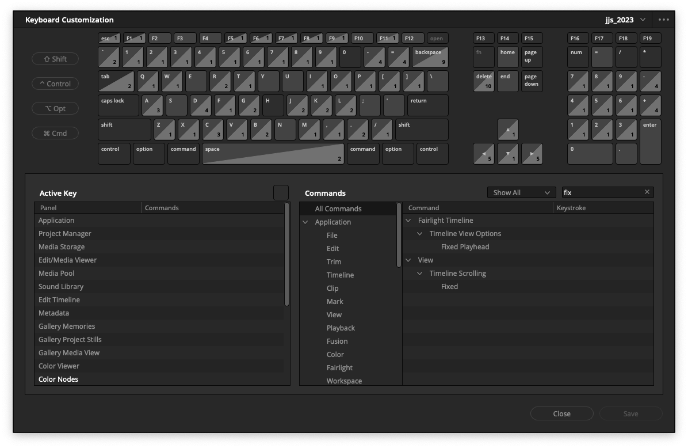
Task: Open the Show All filter dropdown
Action: point(521,192)
